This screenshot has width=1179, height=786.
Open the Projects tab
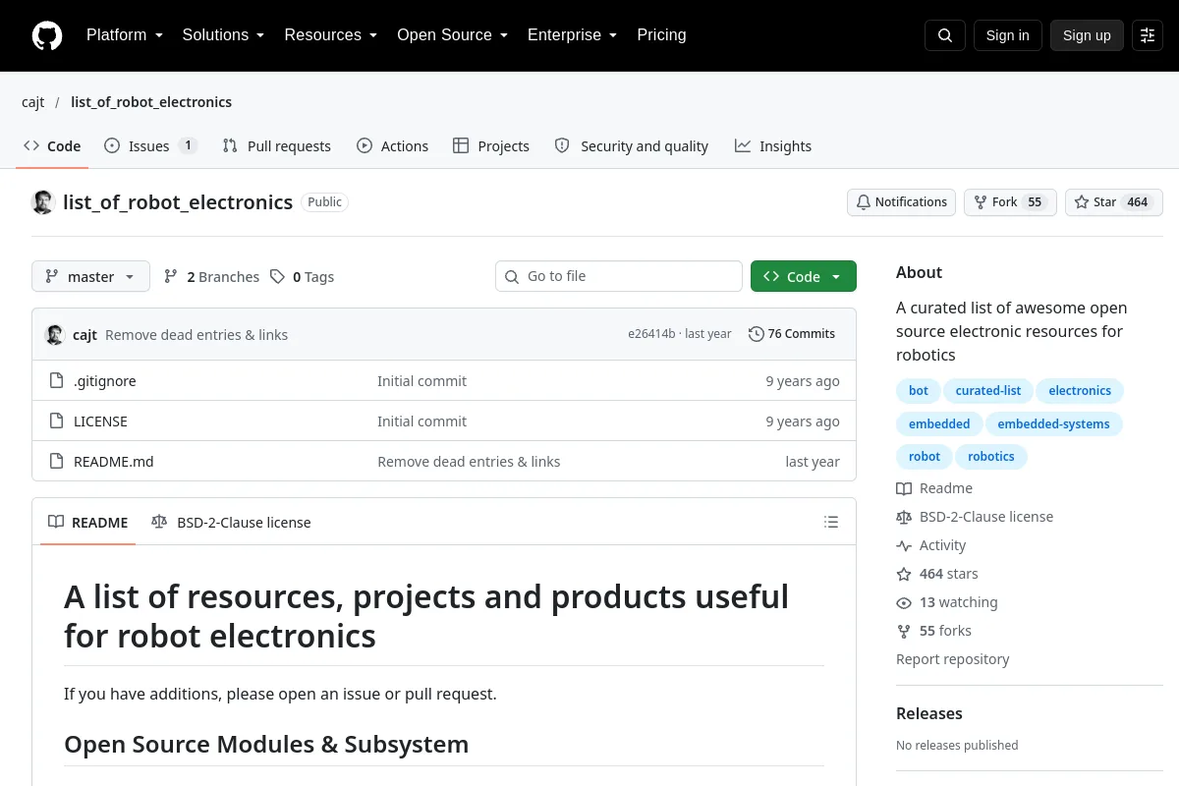click(491, 146)
